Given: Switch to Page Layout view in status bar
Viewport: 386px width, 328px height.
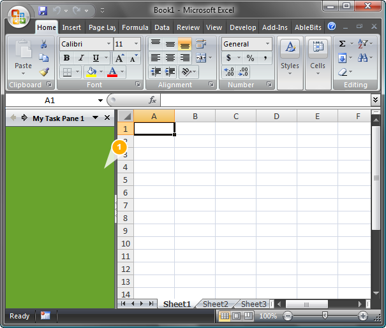Looking at the screenshot, I should click(236, 316).
